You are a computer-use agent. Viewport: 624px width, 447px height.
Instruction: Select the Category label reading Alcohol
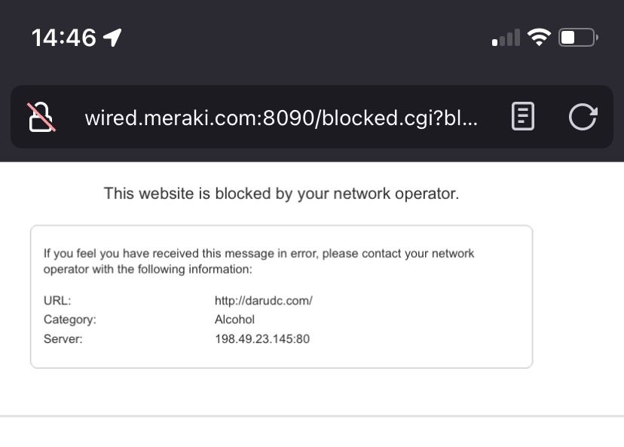click(x=234, y=319)
